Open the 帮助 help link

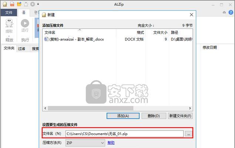[x=111, y=143]
